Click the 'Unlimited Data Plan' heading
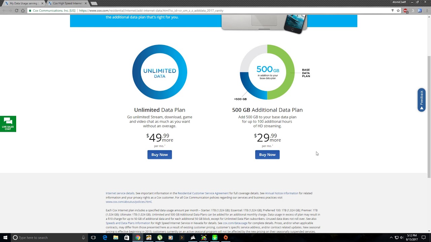 (x=160, y=110)
